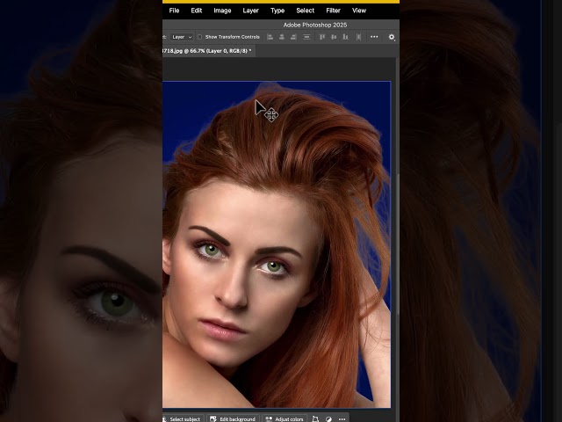
Task: Open contextual task bar more options
Action: [x=342, y=418]
